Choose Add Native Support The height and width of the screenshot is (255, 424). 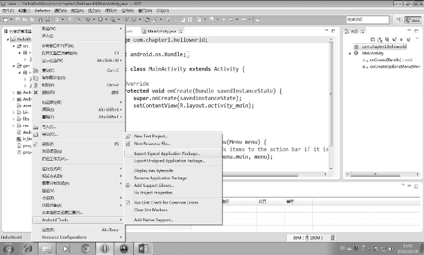click(x=154, y=220)
